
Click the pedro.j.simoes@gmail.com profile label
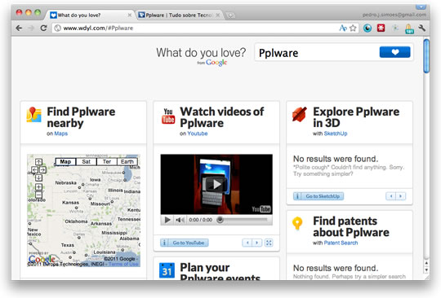click(394, 15)
